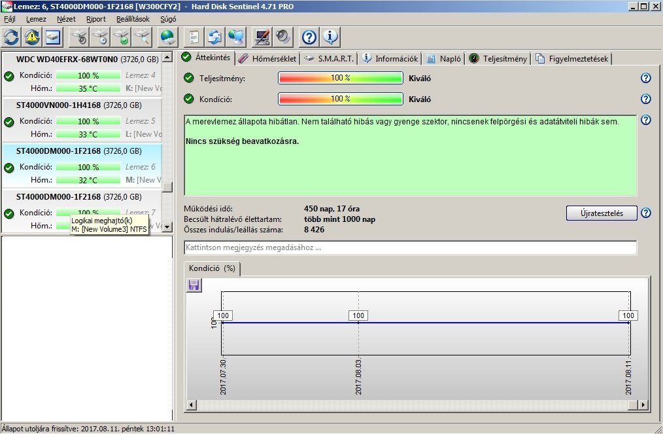
Task: Click the 8 426 start/stop count
Action: pyautogui.click(x=314, y=230)
